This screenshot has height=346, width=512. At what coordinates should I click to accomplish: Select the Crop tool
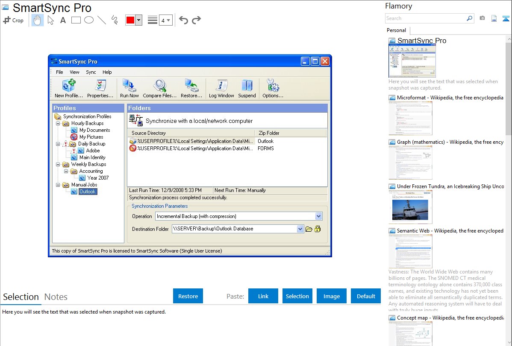(13, 20)
